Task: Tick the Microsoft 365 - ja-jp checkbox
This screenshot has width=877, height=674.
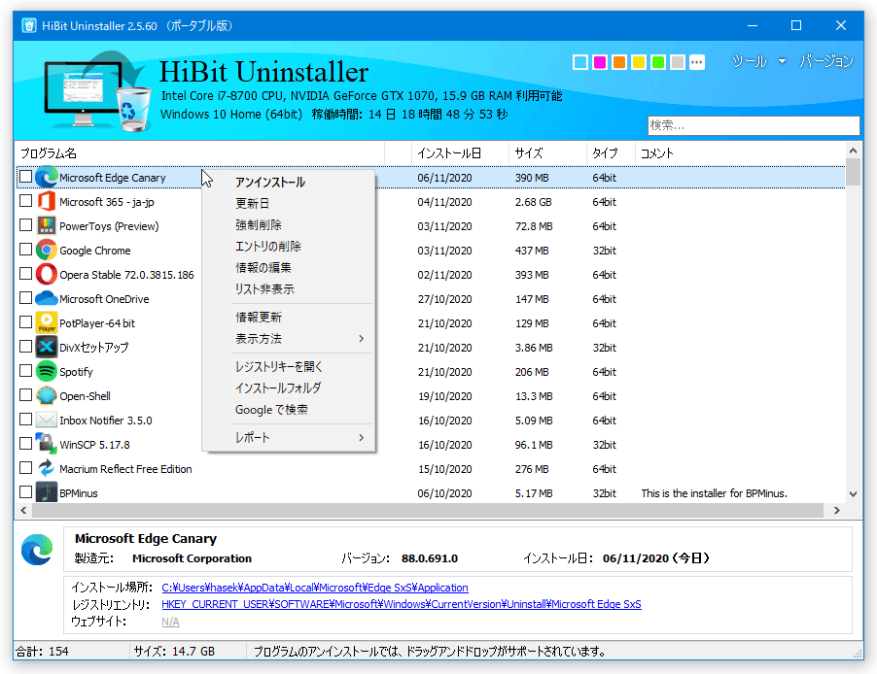Action: click(x=25, y=201)
